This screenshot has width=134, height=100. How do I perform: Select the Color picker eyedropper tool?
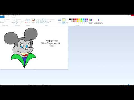(28, 22)
